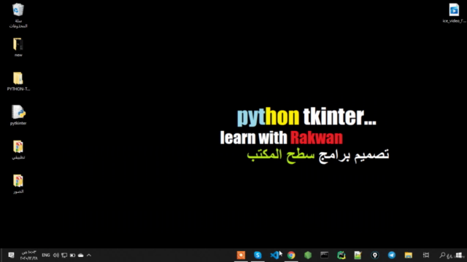Open the green hexagon Node.js icon
The width and height of the screenshot is (467, 262).
308,255
